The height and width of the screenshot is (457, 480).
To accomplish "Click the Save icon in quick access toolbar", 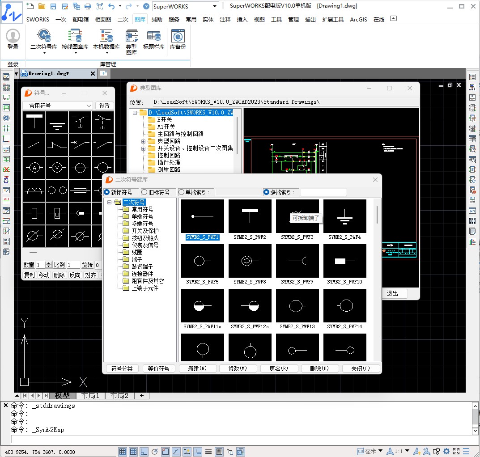I will [53, 6].
